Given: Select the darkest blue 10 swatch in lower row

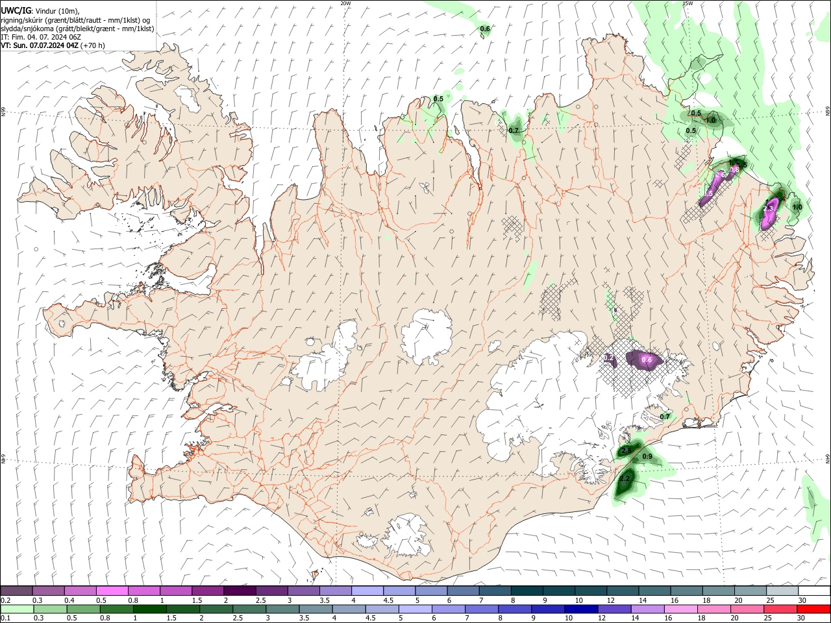Looking at the screenshot, I should 580,609.
